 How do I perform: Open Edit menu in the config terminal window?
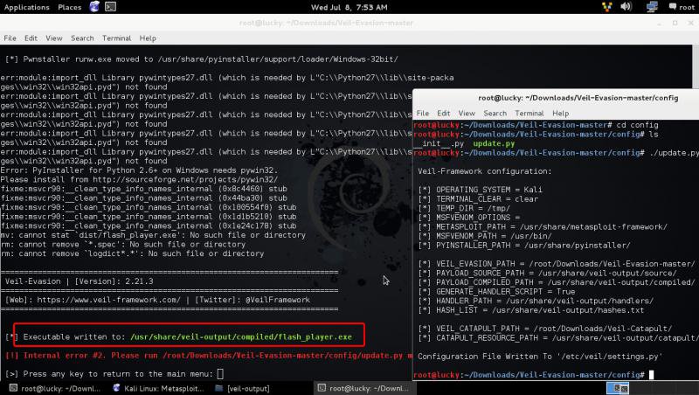pyautogui.click(x=444, y=114)
